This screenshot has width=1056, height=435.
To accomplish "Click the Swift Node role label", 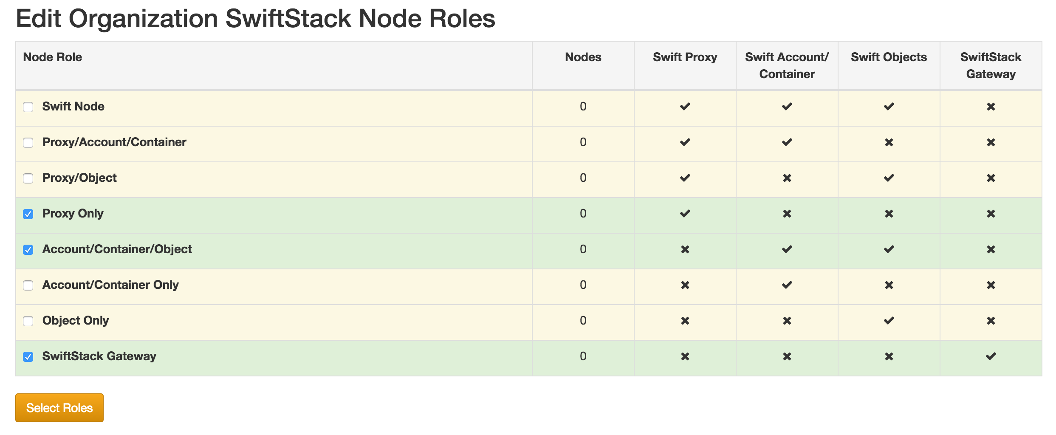I will click(73, 106).
